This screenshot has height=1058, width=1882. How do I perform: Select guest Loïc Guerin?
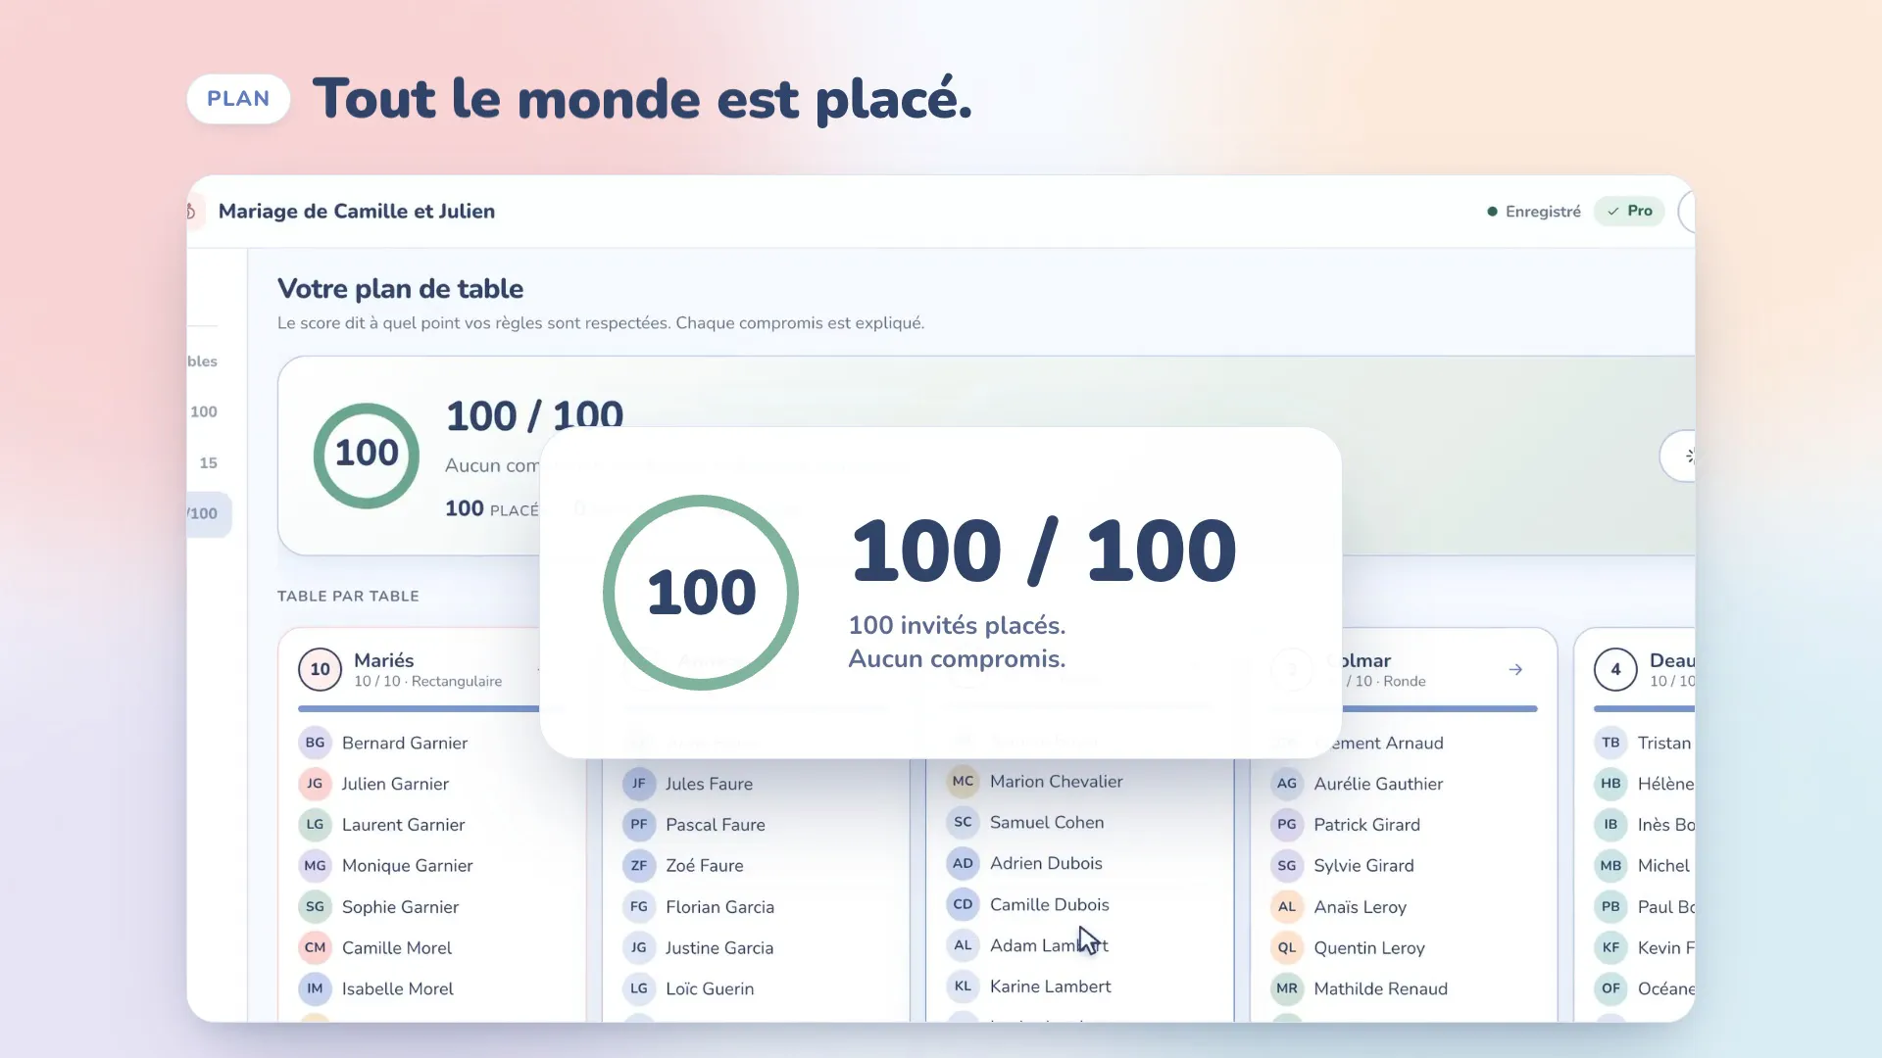point(710,989)
